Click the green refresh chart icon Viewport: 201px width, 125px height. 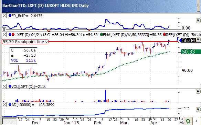188,121
